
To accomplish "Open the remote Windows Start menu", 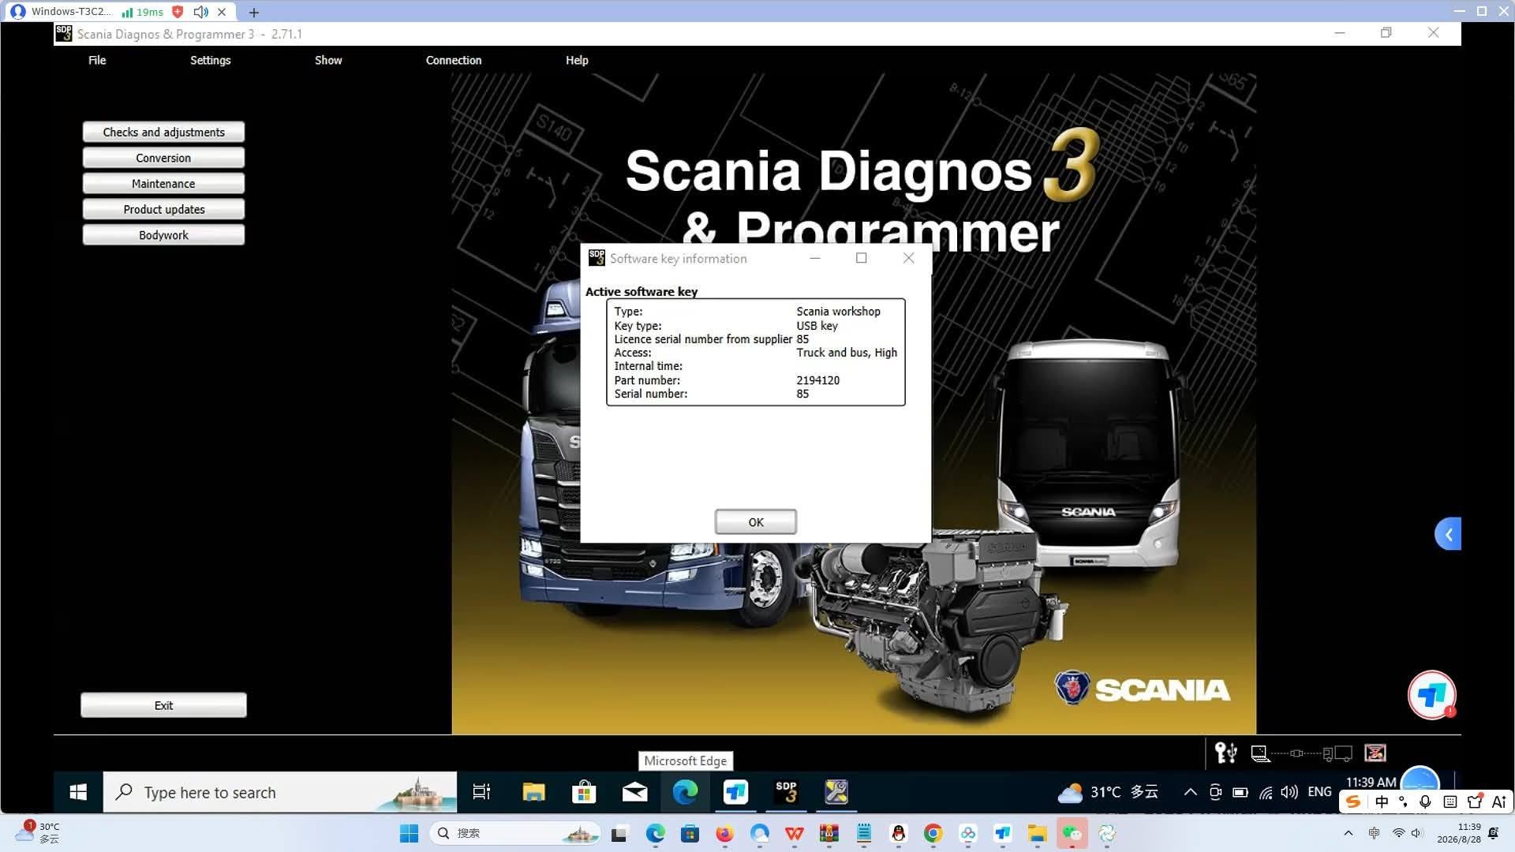I will click(78, 792).
